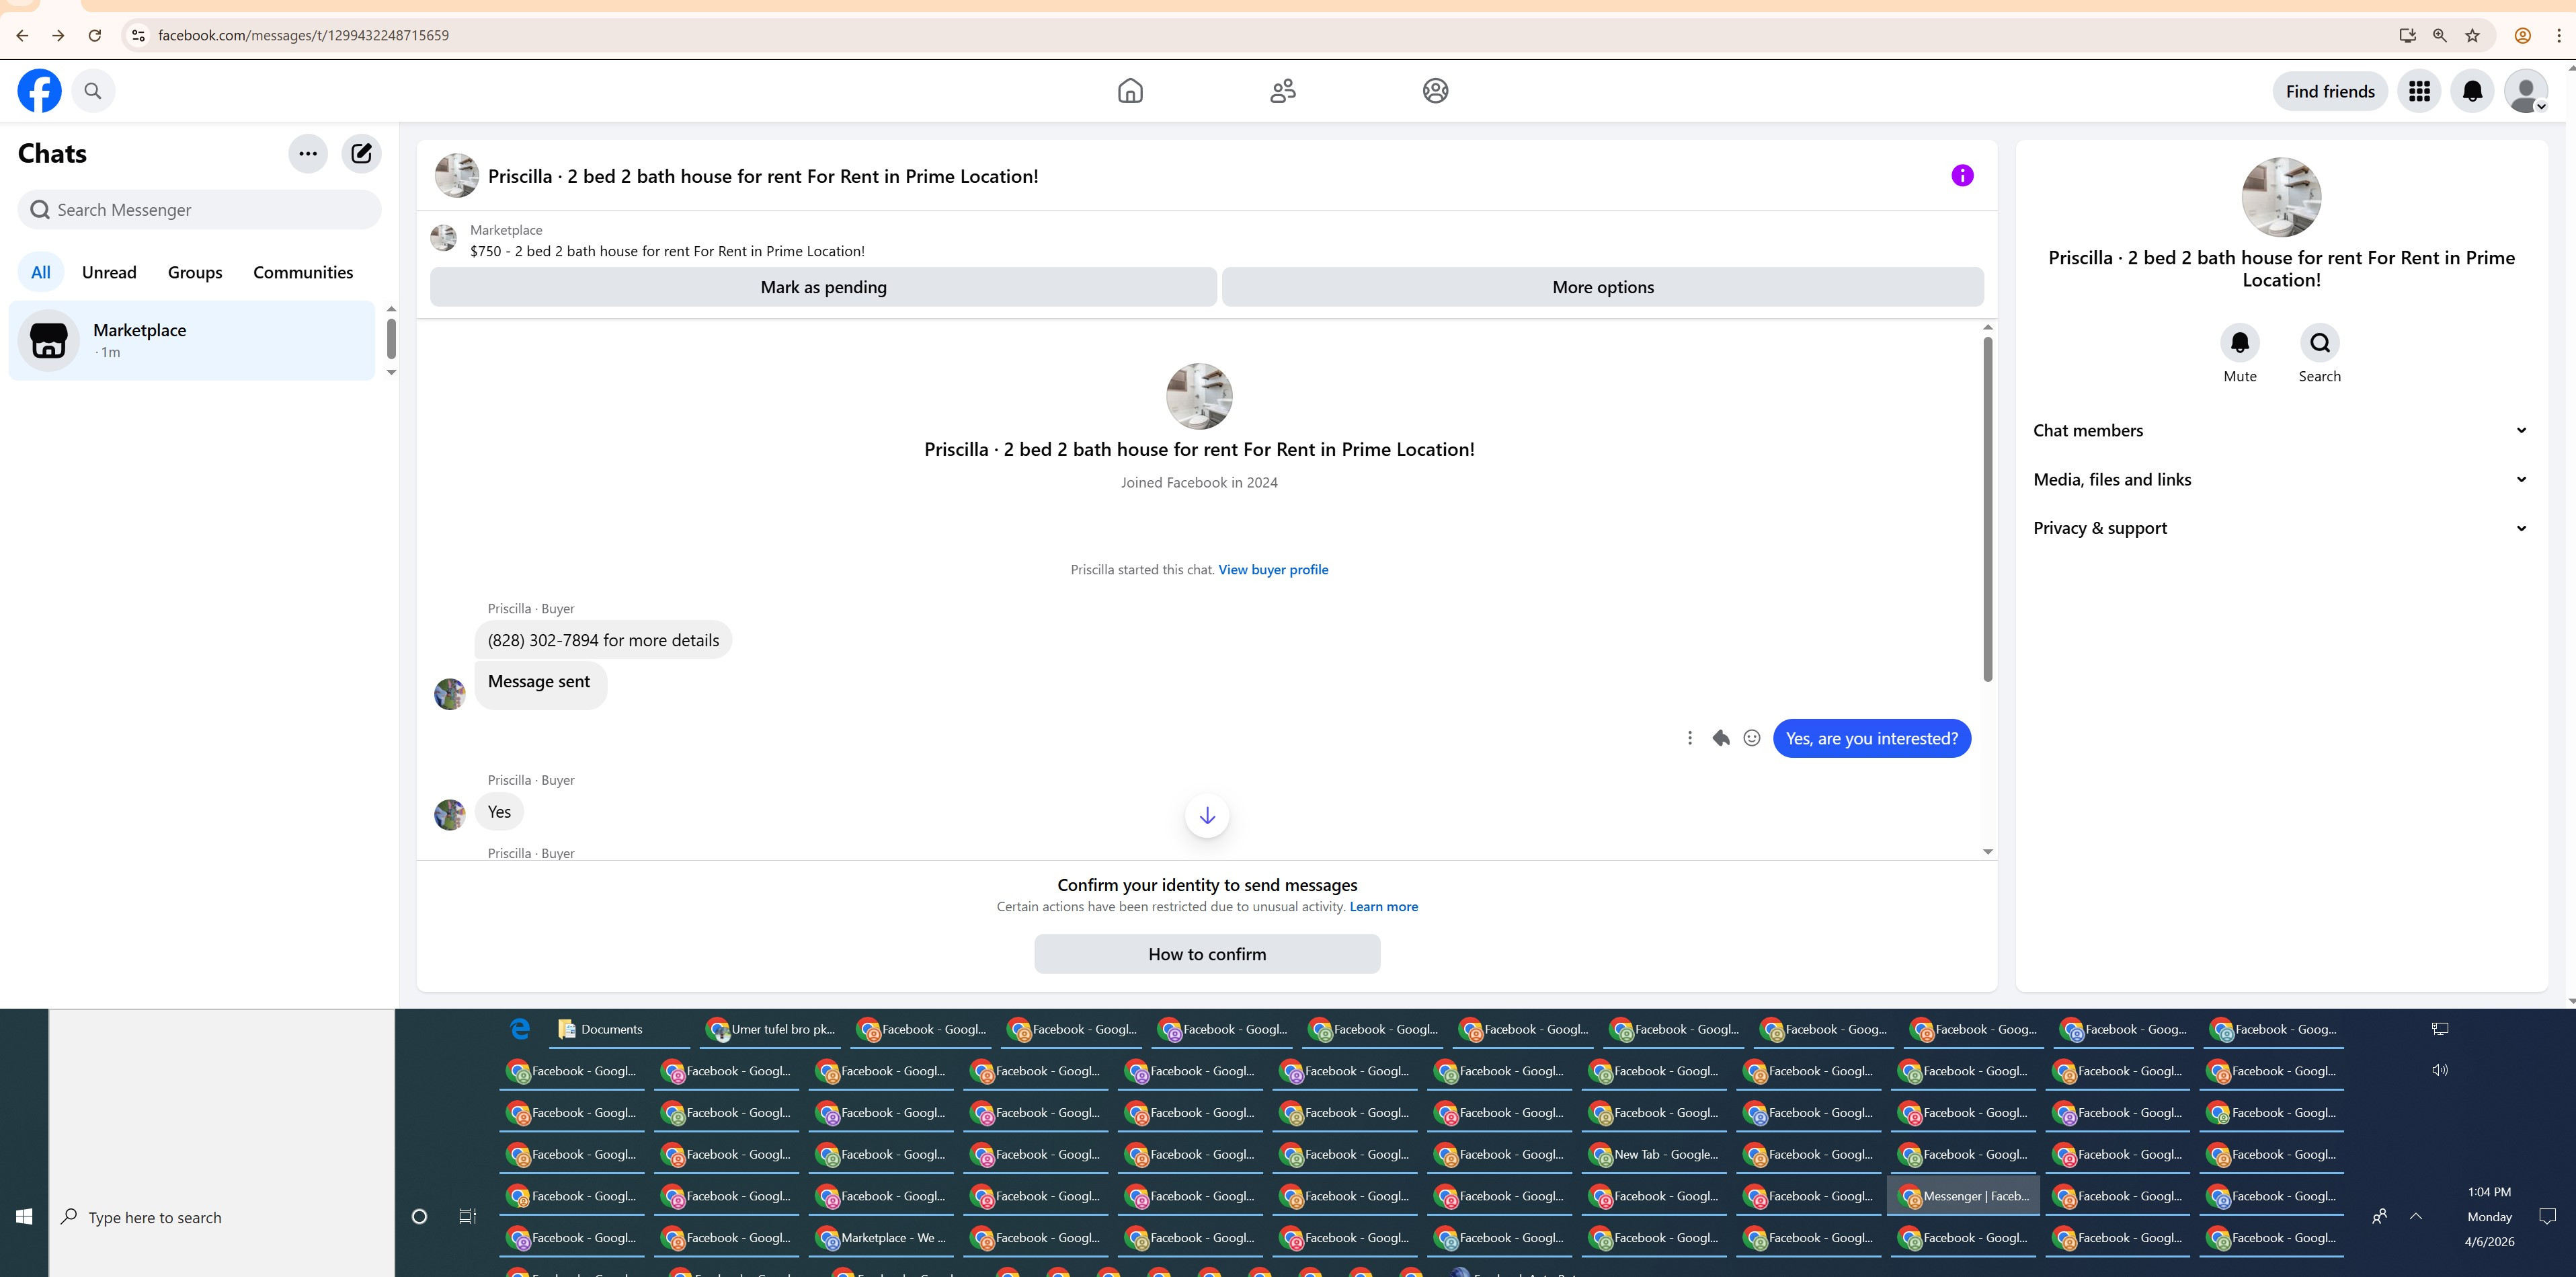2576x1277 pixels.
Task: Reload the Facebook Messenger page
Action: pyautogui.click(x=94, y=35)
